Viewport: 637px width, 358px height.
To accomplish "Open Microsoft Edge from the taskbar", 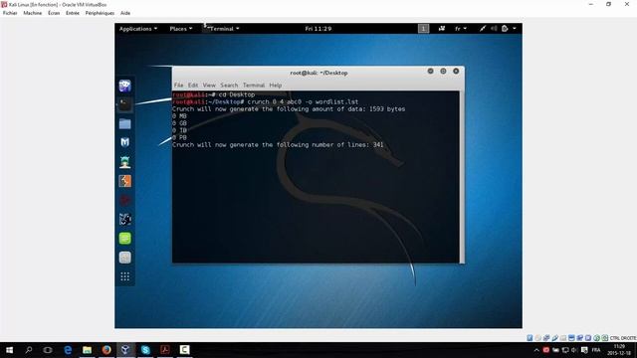I will coord(68,350).
